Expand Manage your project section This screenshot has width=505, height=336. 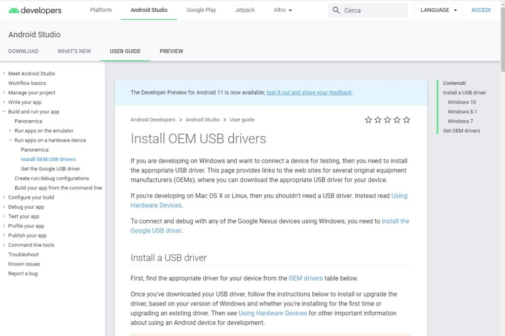[x=4, y=92]
